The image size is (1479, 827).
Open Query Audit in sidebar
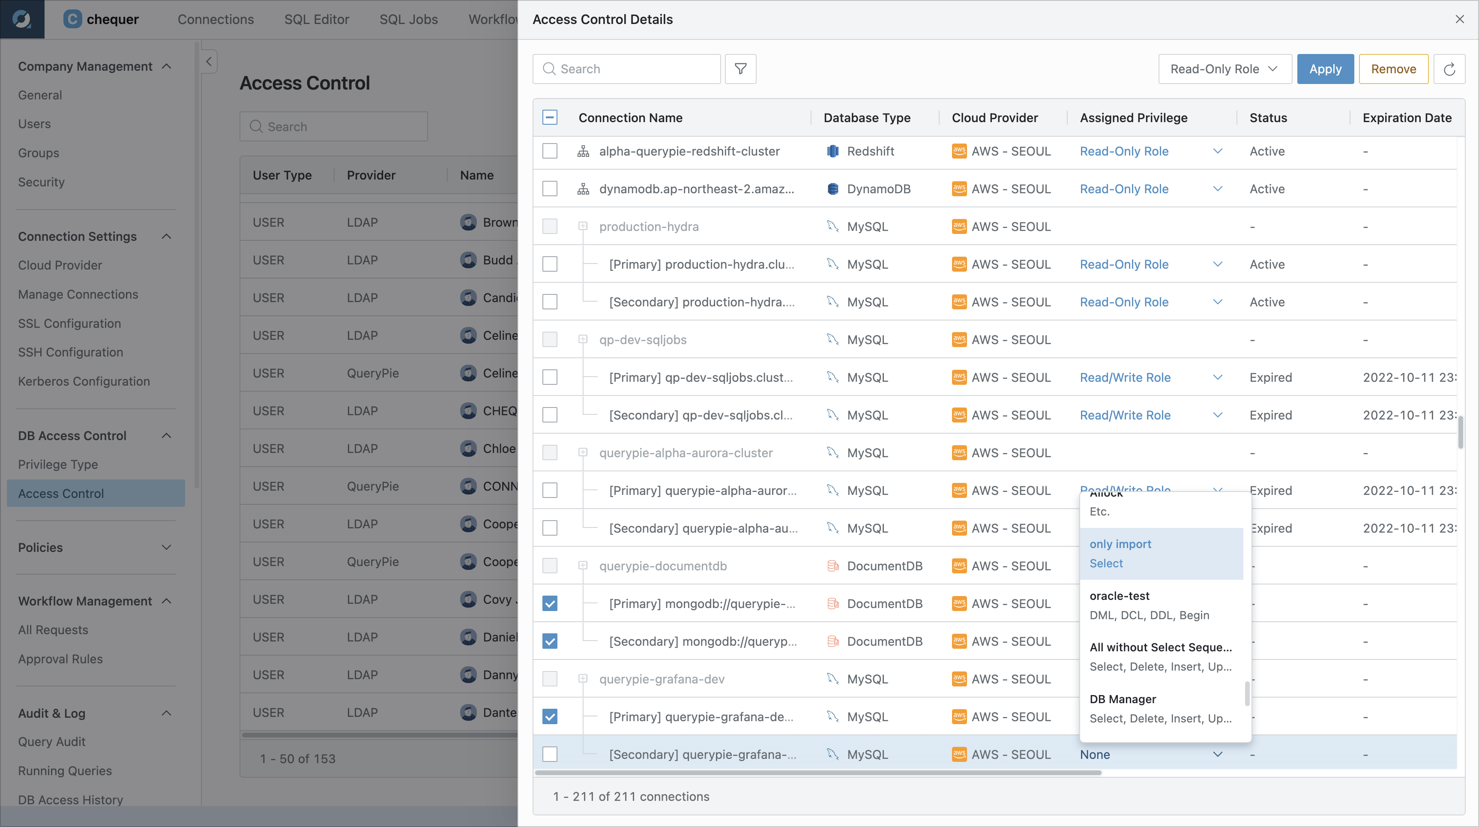pyautogui.click(x=52, y=741)
